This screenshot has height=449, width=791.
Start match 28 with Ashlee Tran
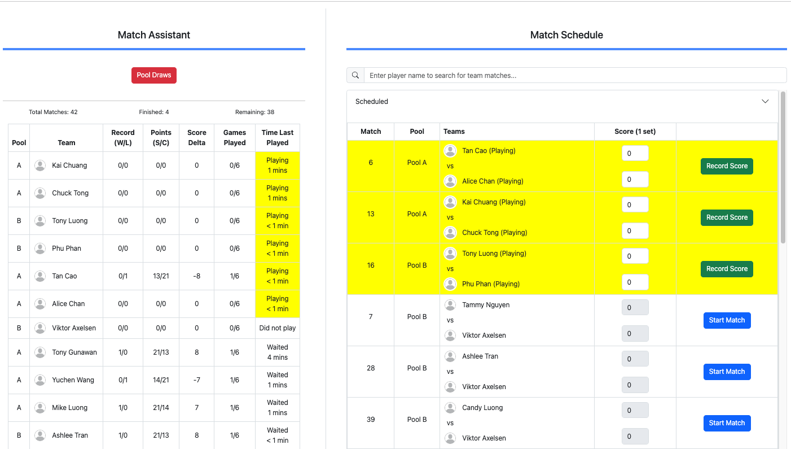click(x=727, y=372)
